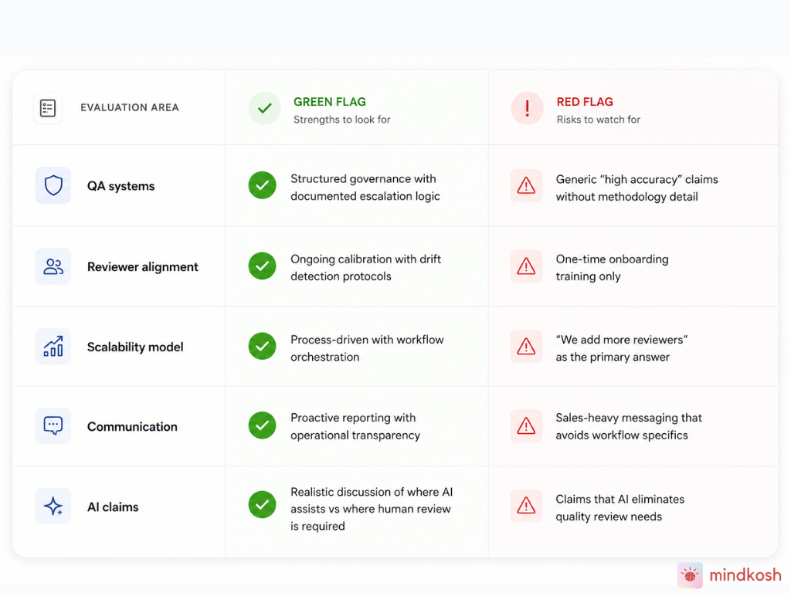Click the warning triangle in Communication row
This screenshot has width=791, height=593.
coord(526,426)
